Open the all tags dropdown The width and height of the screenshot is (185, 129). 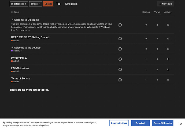tap(35, 4)
